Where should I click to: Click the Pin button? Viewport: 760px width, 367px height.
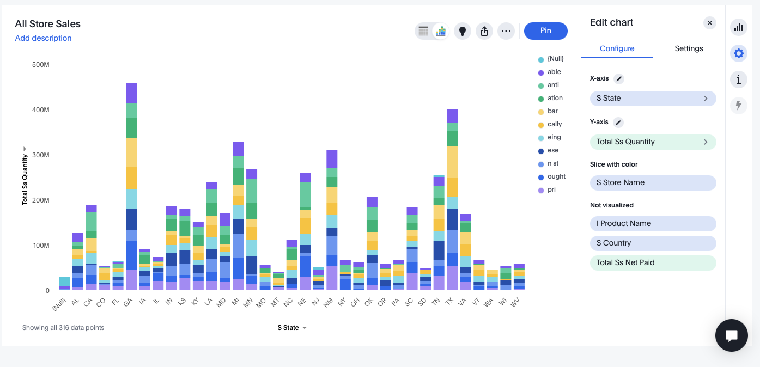pos(545,31)
